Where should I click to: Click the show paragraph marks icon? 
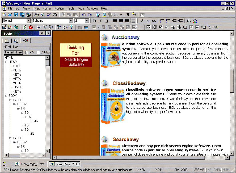(128, 15)
